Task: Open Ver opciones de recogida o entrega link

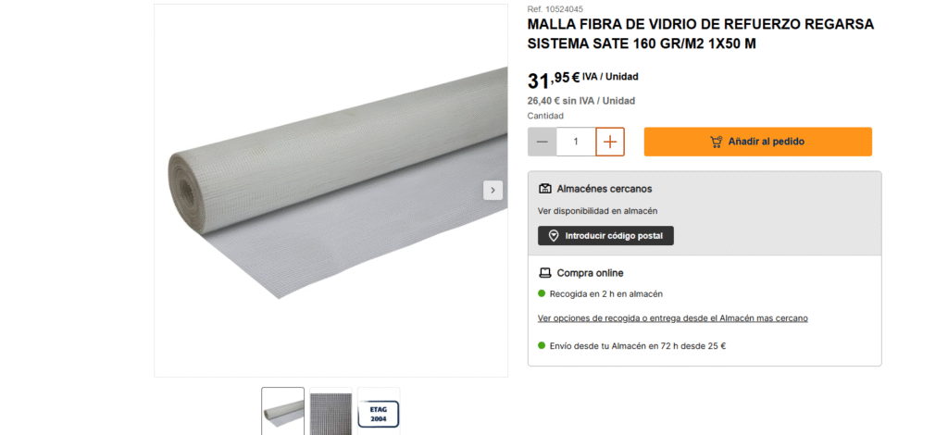Action: coord(672,317)
